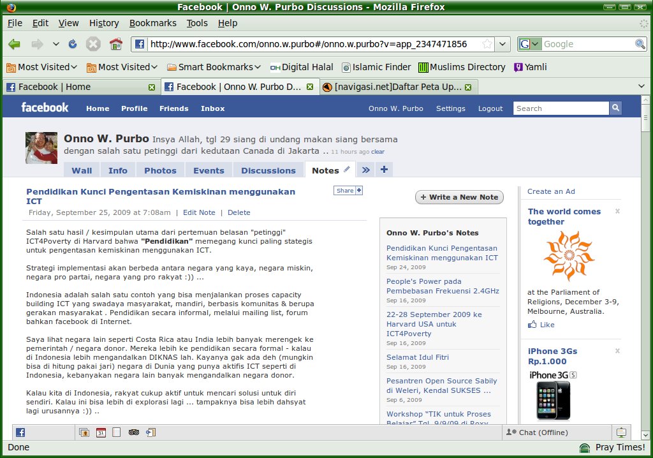Show more profile tabs with double chevron

click(x=365, y=170)
